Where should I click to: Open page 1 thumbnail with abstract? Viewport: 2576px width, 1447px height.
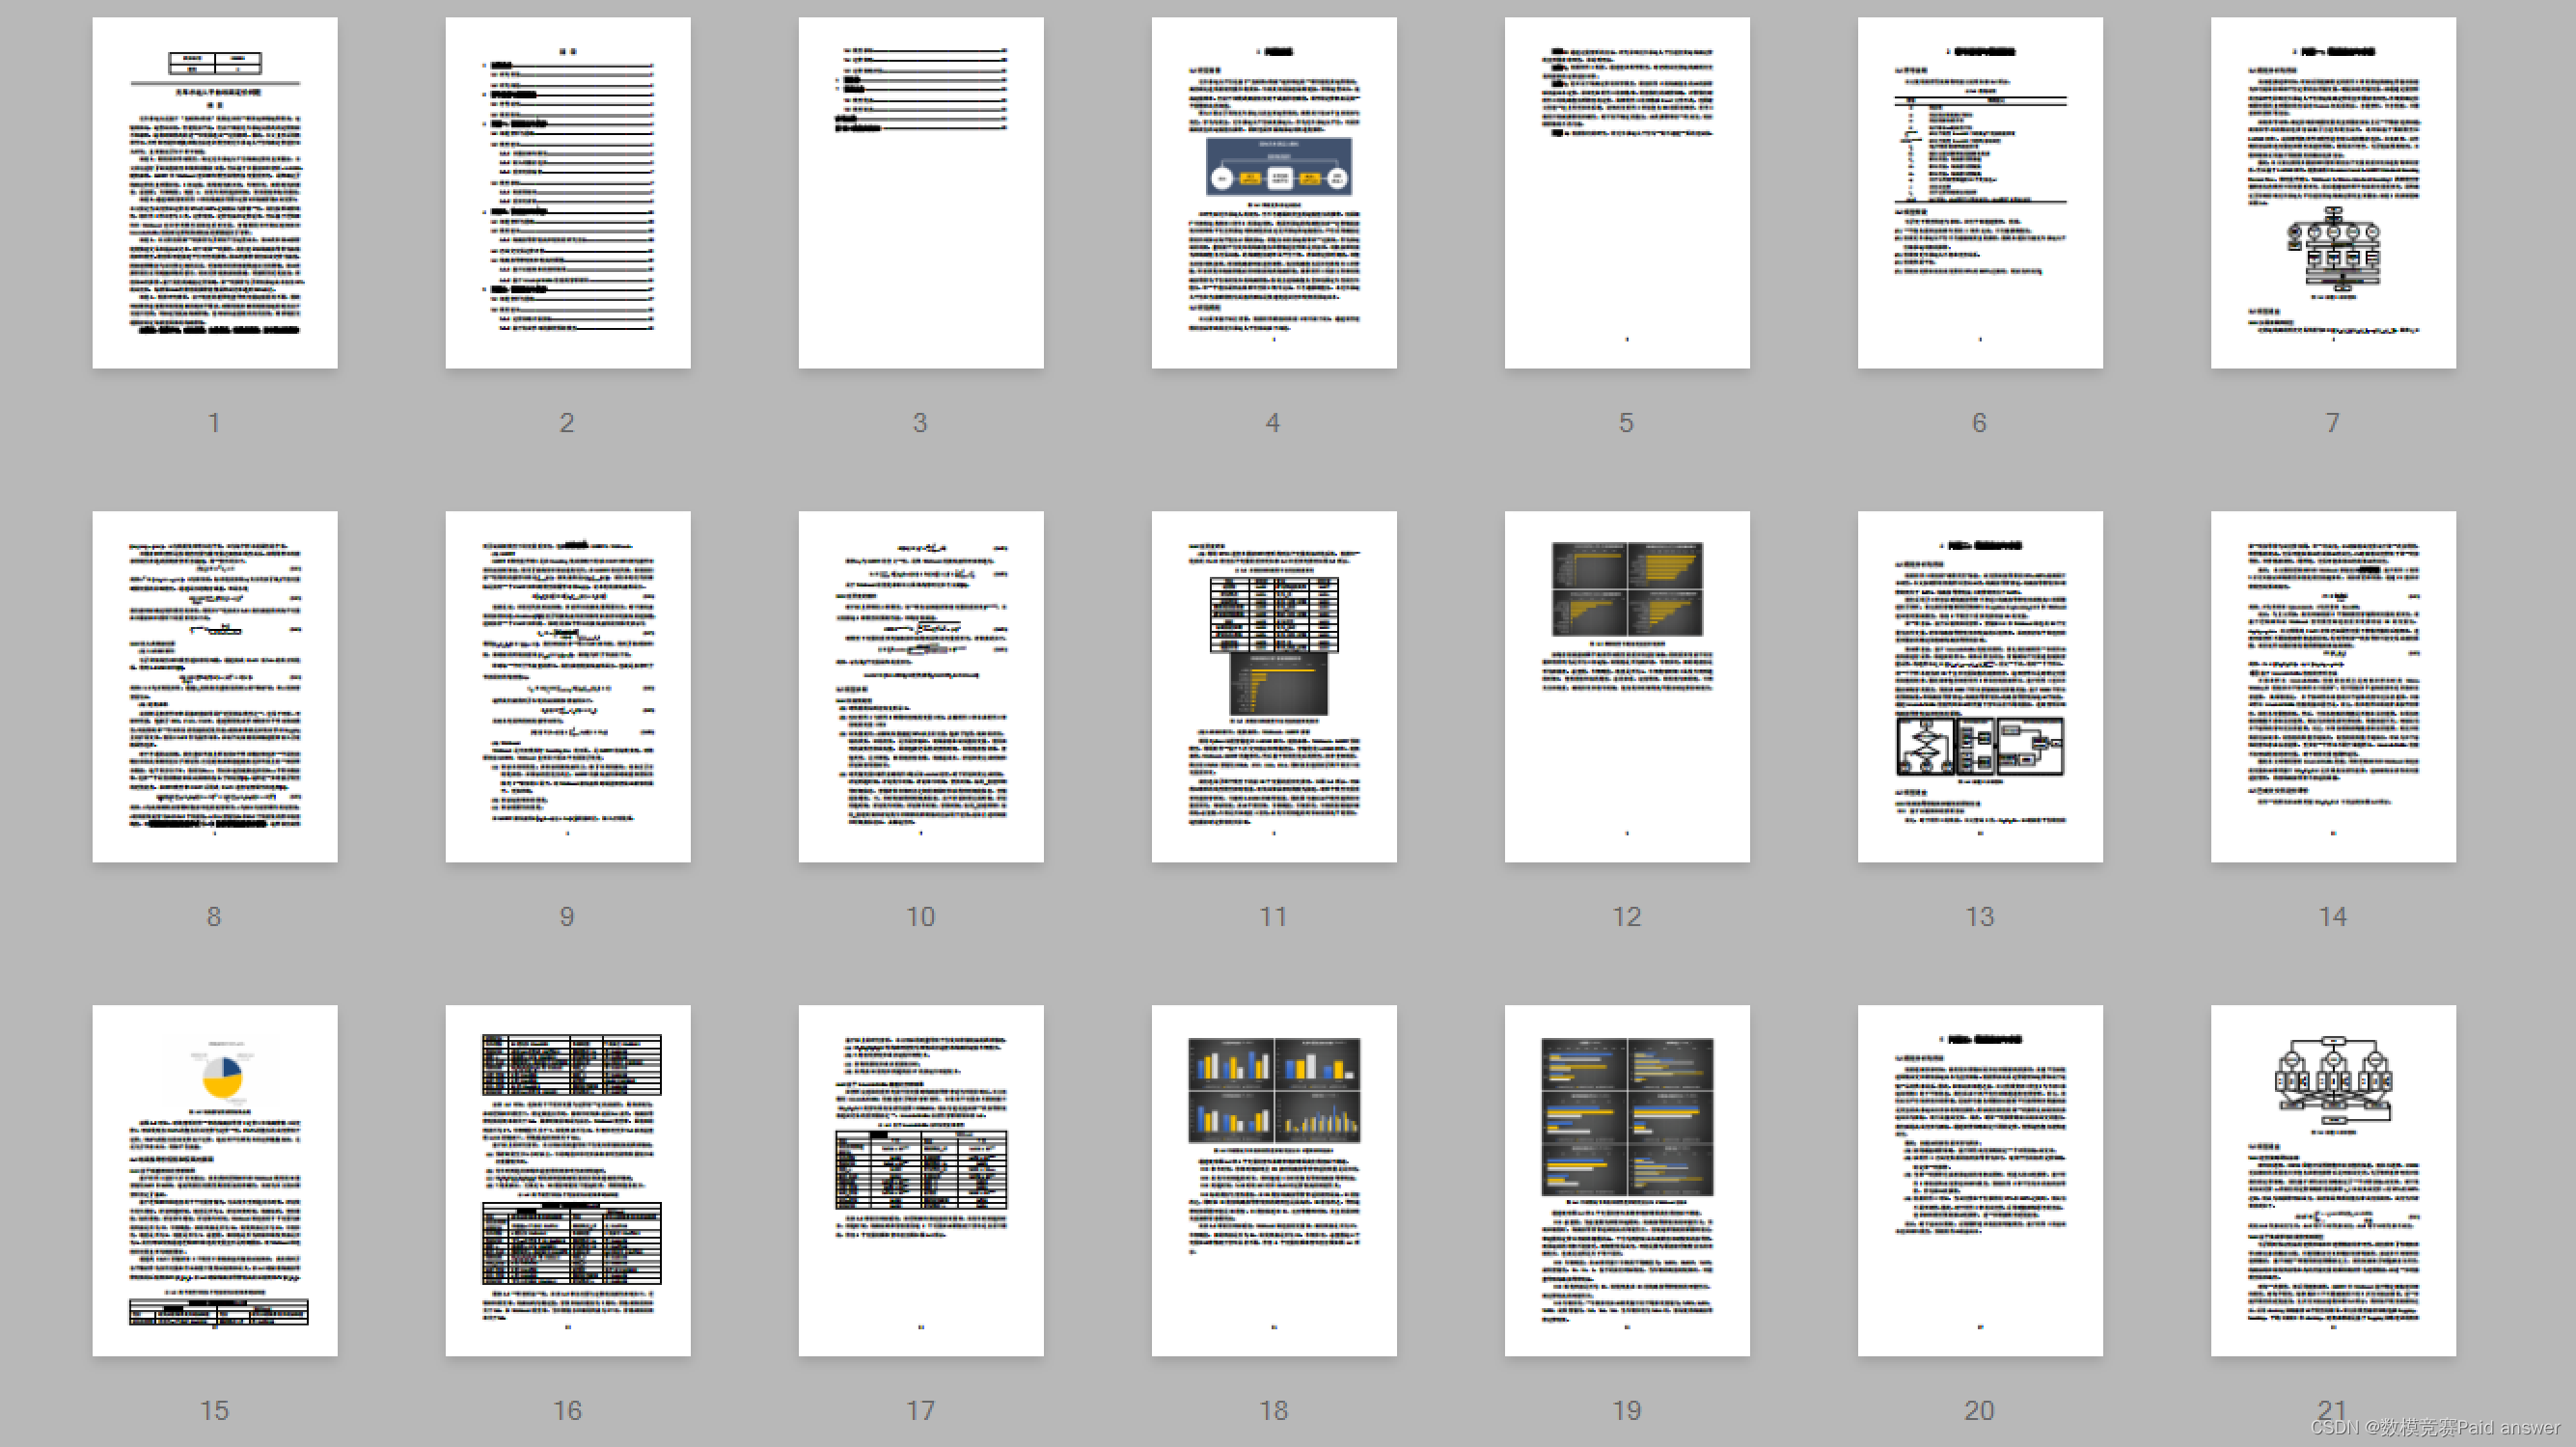(215, 193)
